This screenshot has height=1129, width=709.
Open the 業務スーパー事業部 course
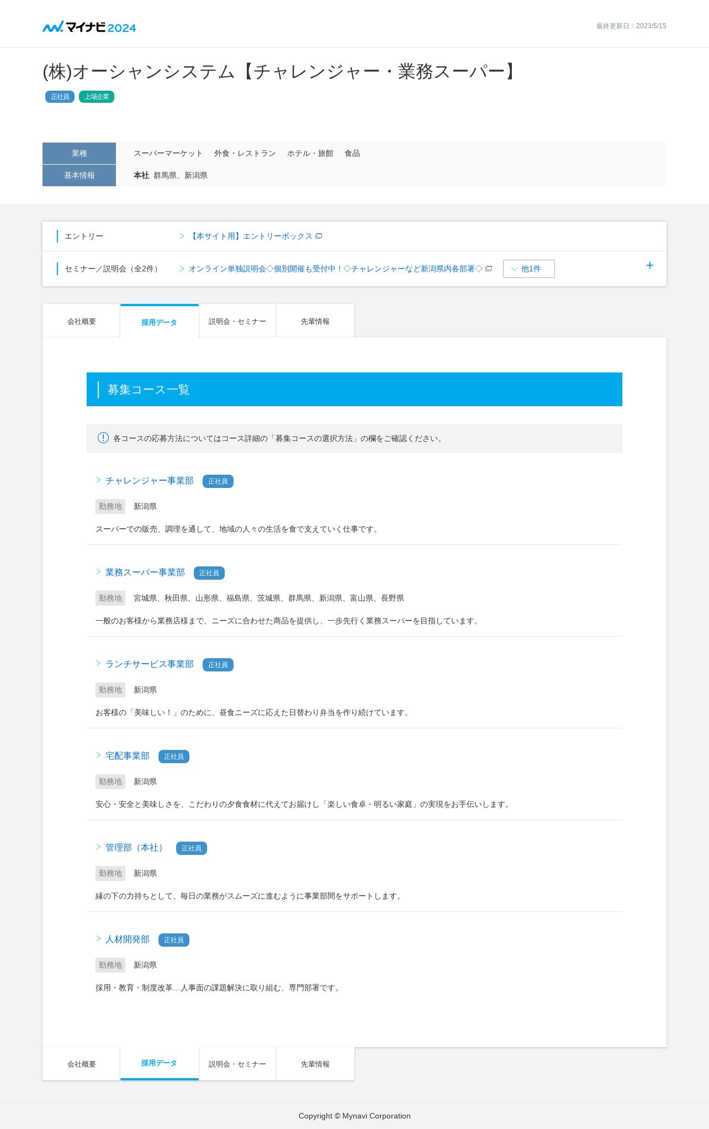coord(145,573)
